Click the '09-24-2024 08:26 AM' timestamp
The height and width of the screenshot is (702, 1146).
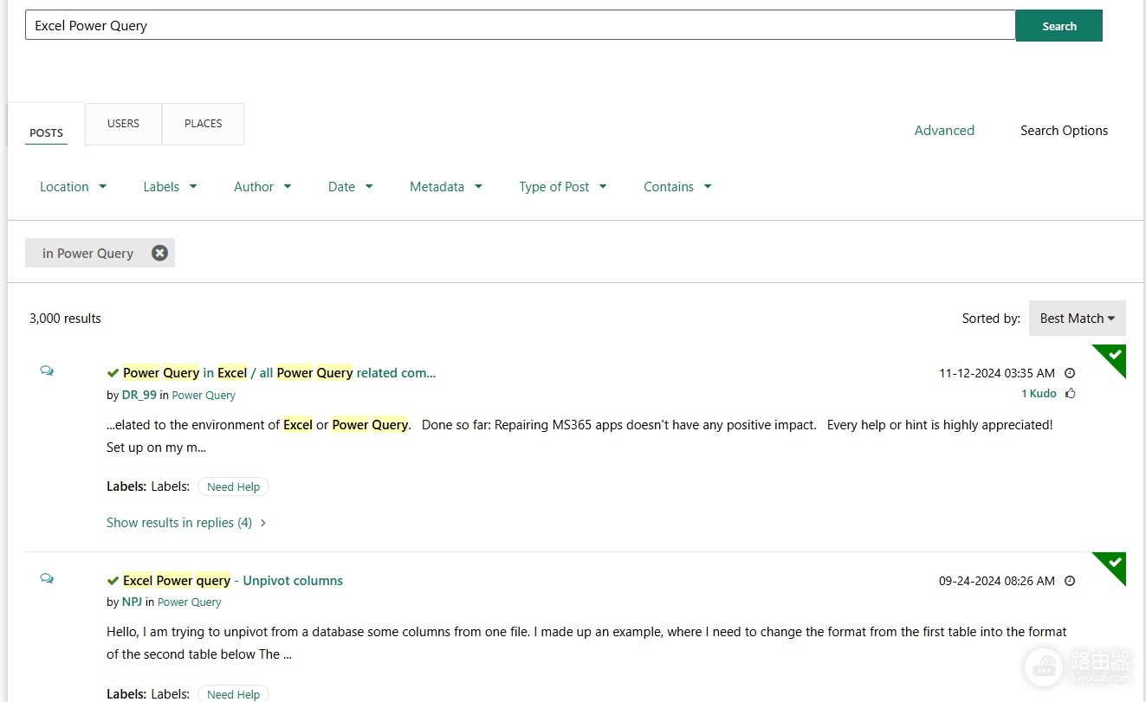click(997, 581)
